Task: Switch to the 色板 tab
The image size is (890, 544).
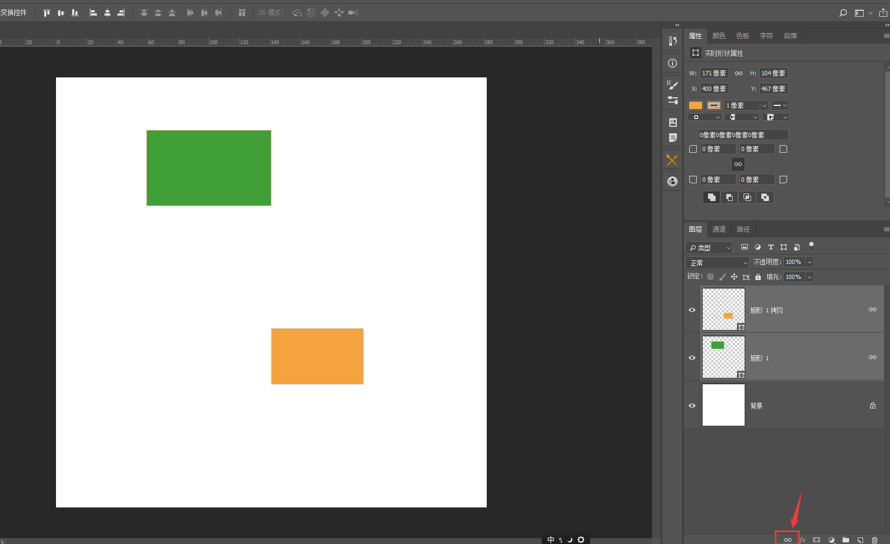Action: (x=742, y=36)
